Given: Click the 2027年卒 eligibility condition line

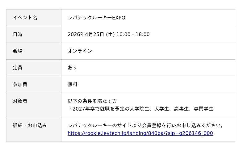Looking at the screenshot, I should [x=140, y=109].
